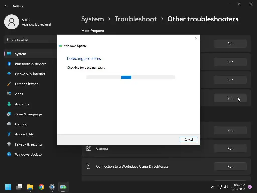Click the DirectAccess device icon
257x193 pixels.
tap(89, 166)
